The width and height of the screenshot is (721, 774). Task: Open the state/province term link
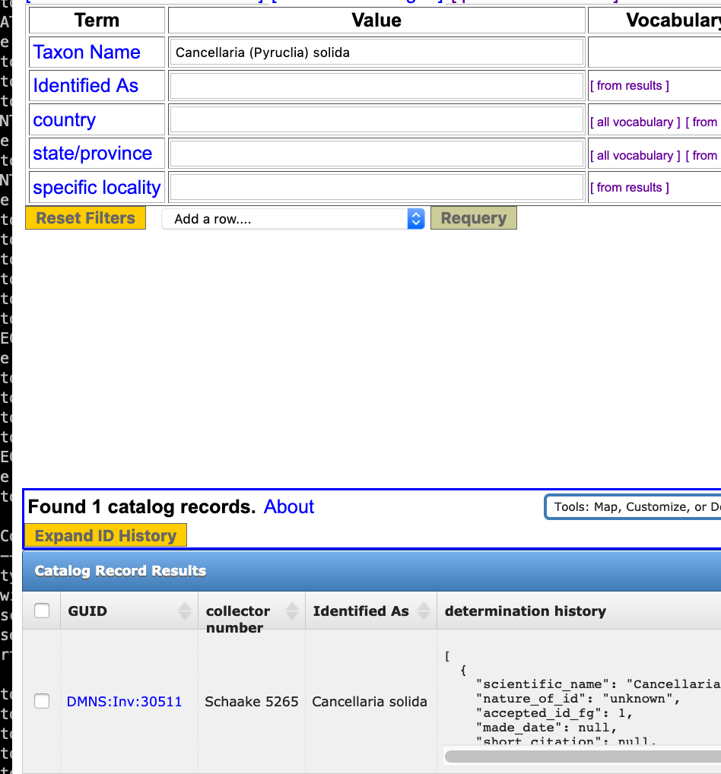click(x=92, y=153)
